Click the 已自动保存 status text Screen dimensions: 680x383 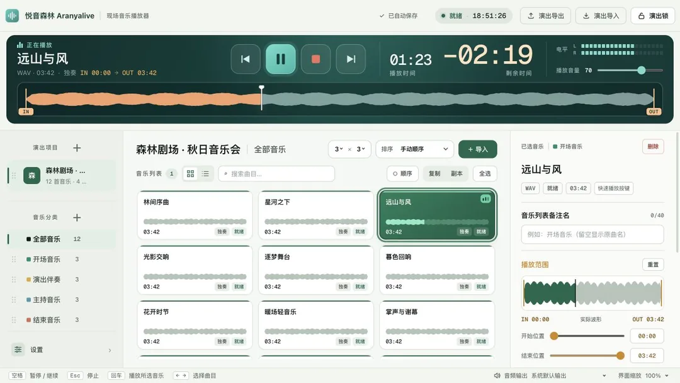click(402, 16)
